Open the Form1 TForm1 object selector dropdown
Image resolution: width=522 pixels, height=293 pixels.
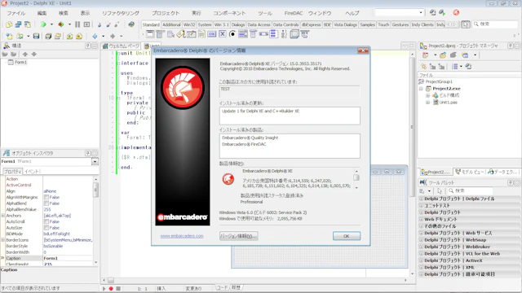click(95, 161)
